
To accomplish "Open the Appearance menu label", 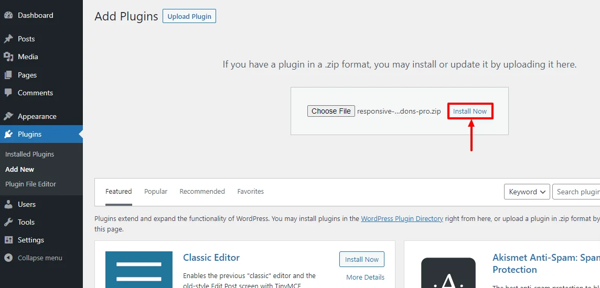I will [x=37, y=116].
